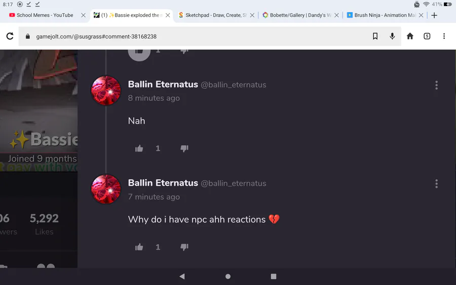Open the tab switcher showing 5 tabs

coord(427,36)
